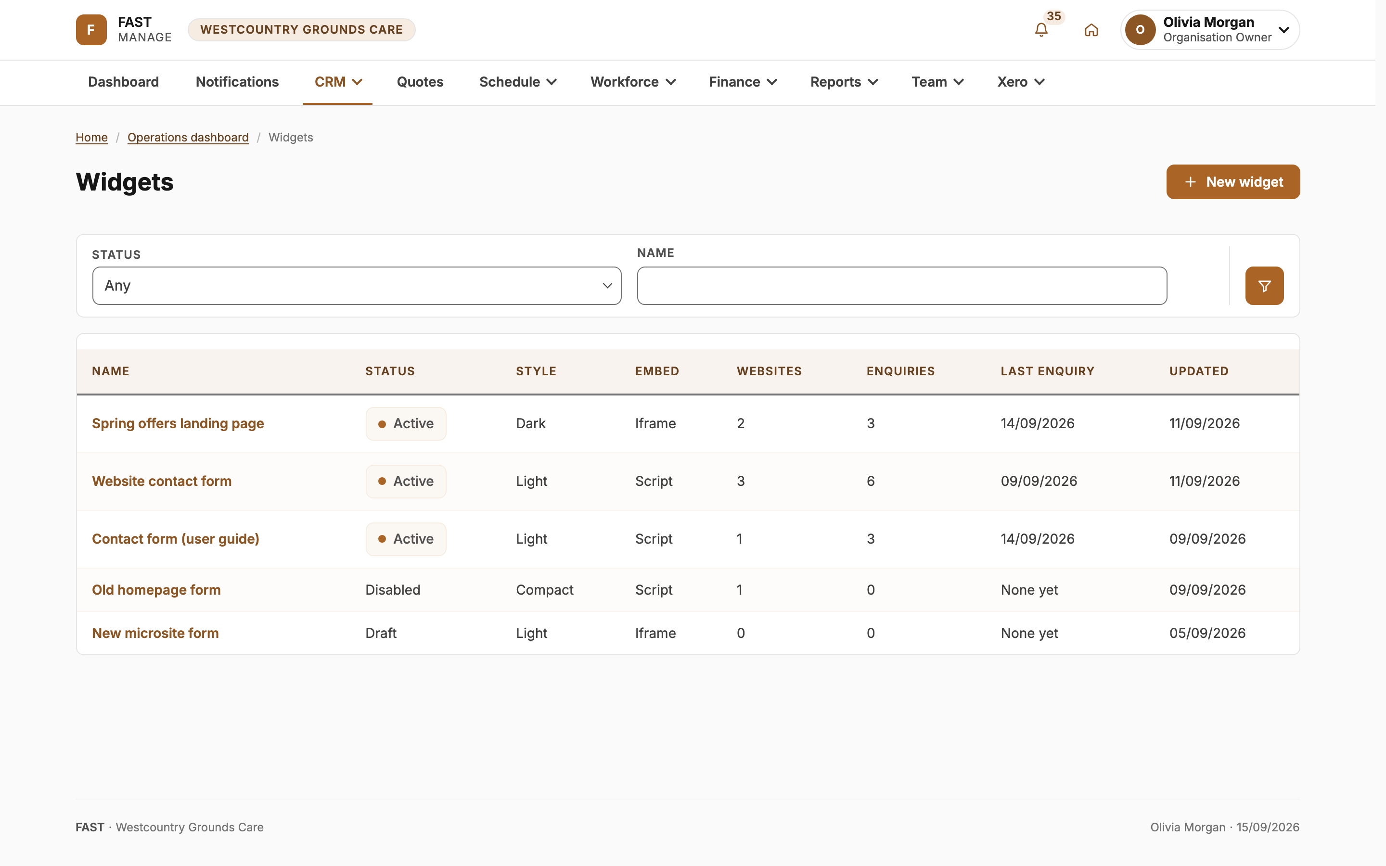Viewport: 1386px width, 866px height.
Task: Expand the Reports menu
Action: 844,82
